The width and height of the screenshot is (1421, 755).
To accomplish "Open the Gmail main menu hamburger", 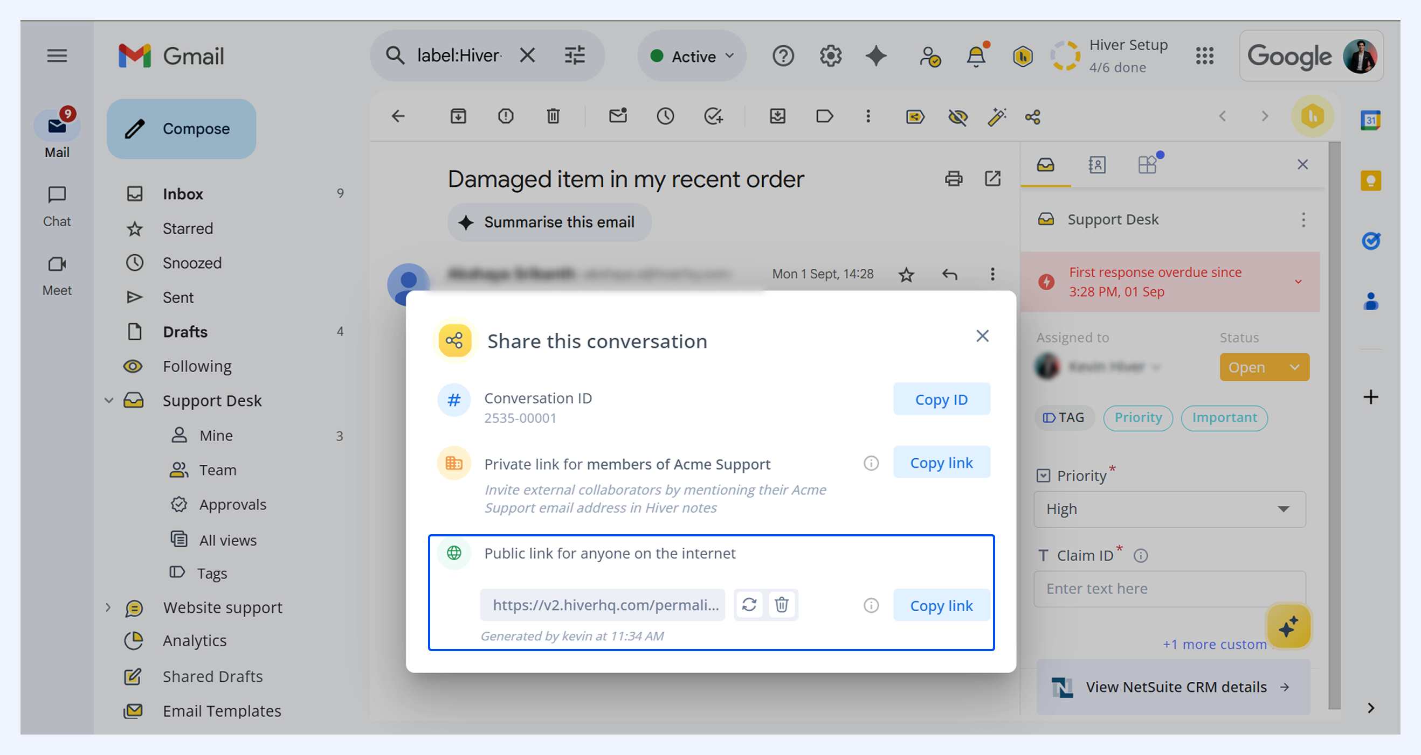I will click(x=57, y=55).
